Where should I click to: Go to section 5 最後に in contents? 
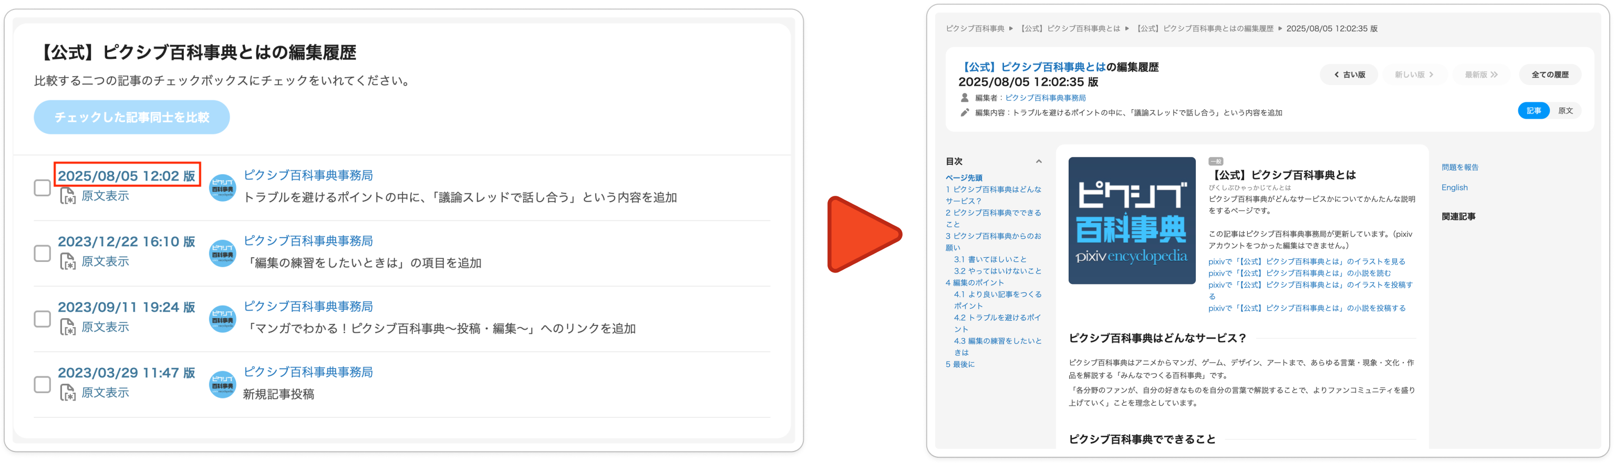click(x=960, y=364)
